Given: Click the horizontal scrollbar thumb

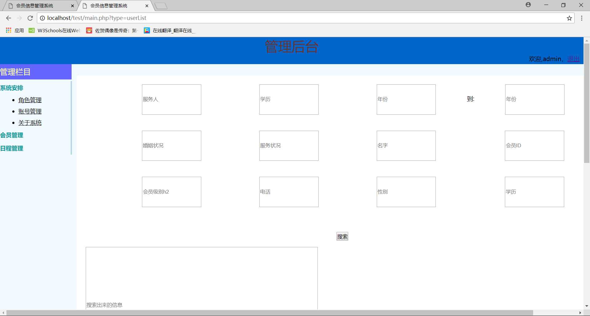Looking at the screenshot, I should coord(270,313).
